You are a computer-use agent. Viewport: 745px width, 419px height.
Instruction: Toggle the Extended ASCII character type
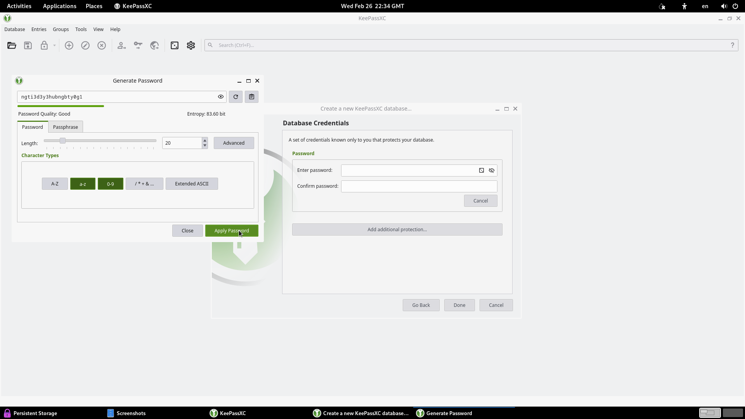(192, 184)
